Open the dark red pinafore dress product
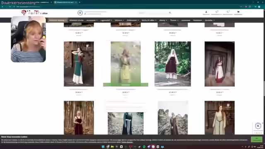The height and width of the screenshot is (149, 265). (x=79, y=118)
